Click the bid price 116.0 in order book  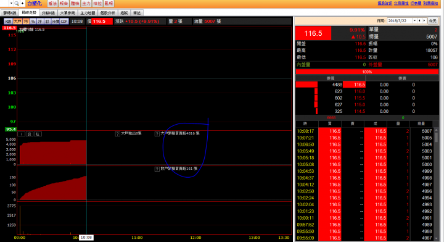[x=360, y=91]
